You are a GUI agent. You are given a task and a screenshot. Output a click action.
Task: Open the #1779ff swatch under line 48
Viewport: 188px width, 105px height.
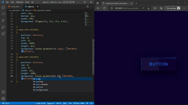tap(22, 78)
